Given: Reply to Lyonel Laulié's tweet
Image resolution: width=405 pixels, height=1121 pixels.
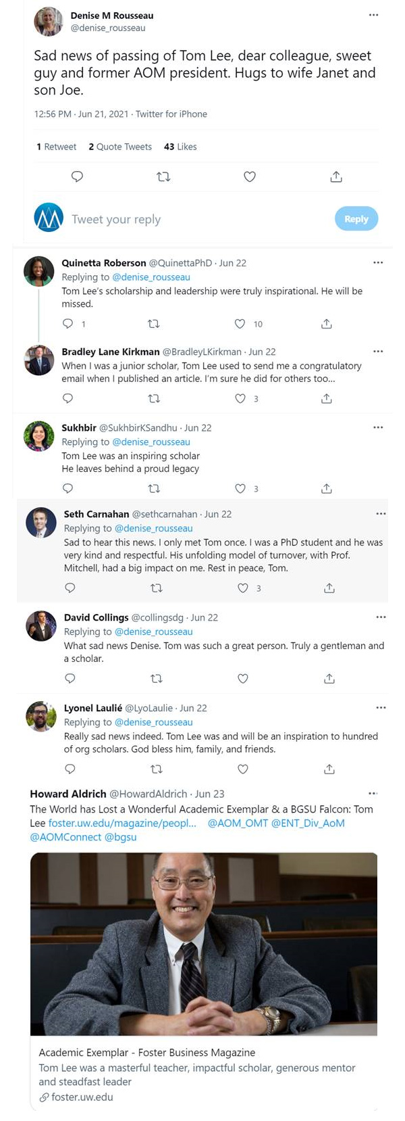Looking at the screenshot, I should [x=70, y=769].
